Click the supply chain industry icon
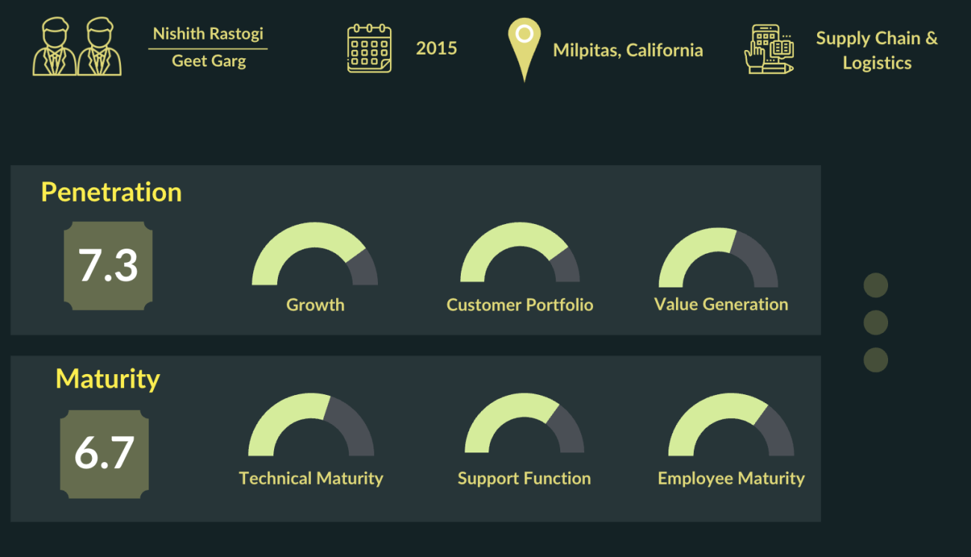Viewport: 971px width, 557px height. (769, 49)
